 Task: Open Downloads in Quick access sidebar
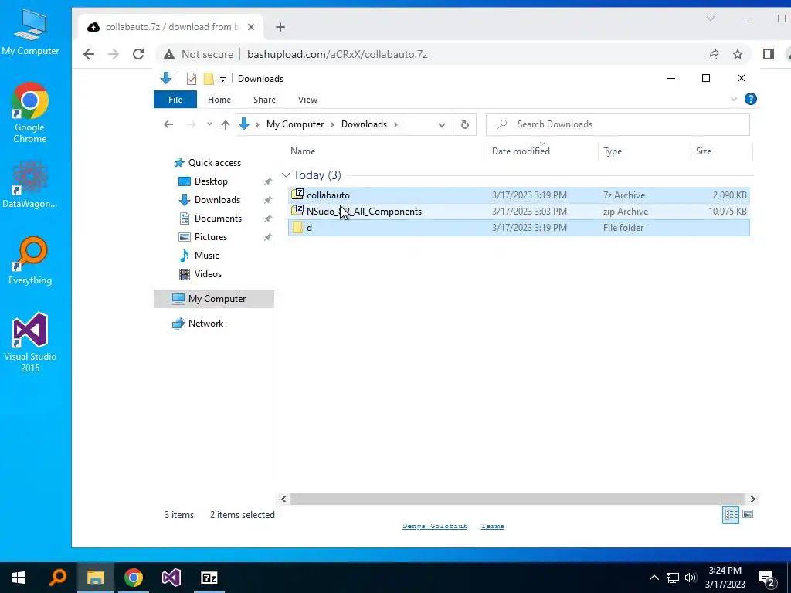pyautogui.click(x=217, y=200)
